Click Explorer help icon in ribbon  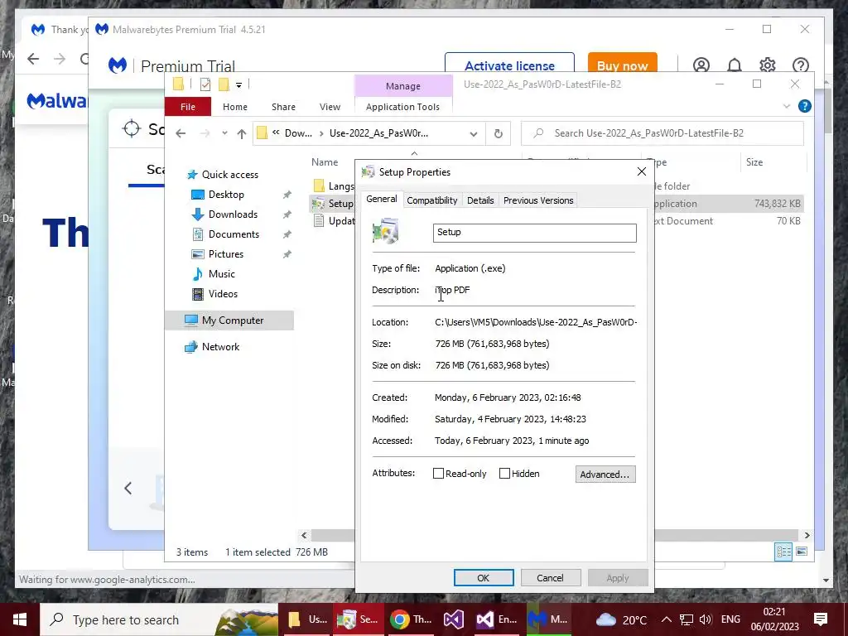coord(804,106)
